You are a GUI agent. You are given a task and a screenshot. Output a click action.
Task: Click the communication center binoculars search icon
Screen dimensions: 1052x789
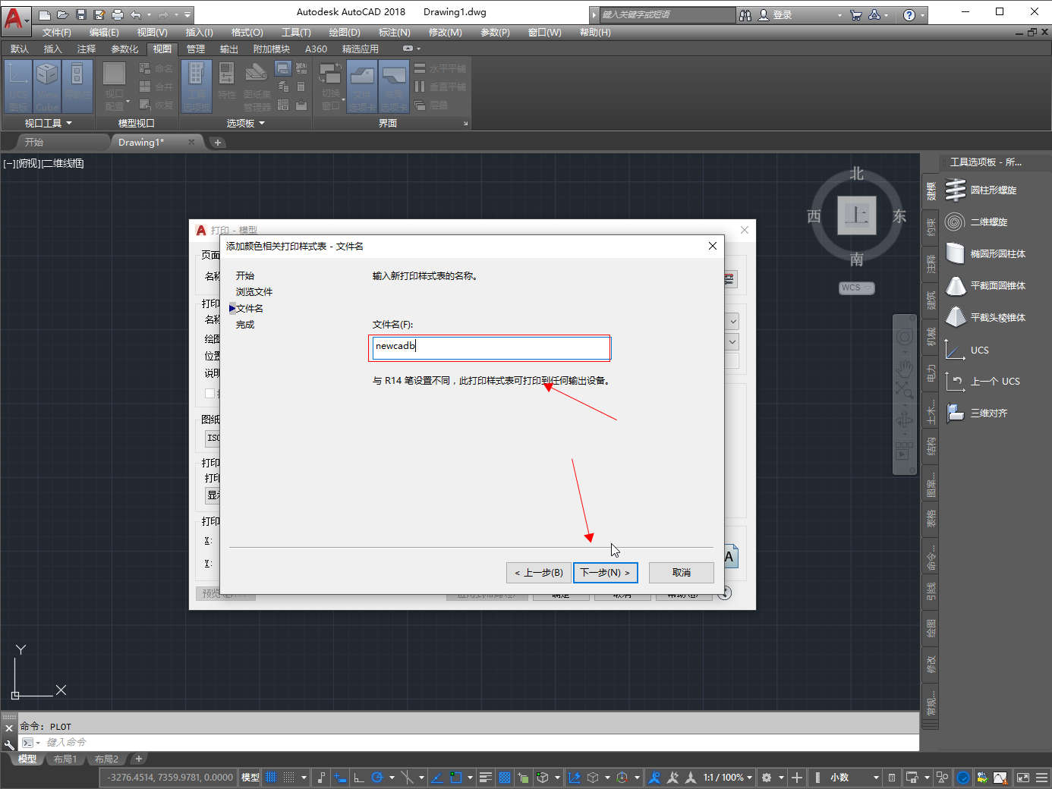click(745, 14)
